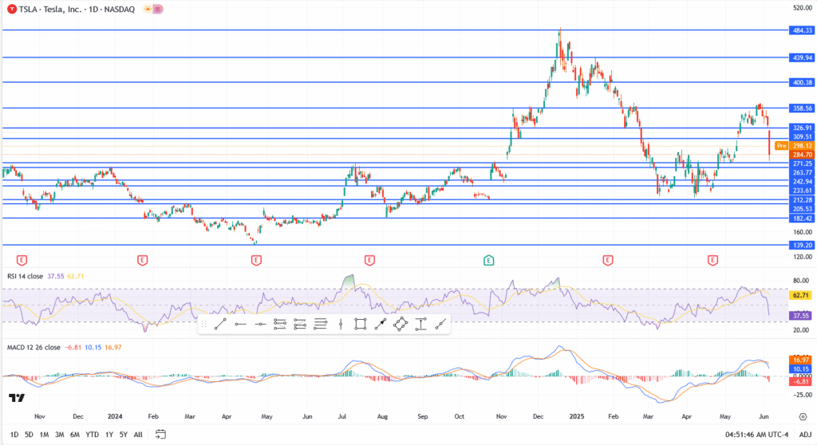The width and height of the screenshot is (817, 445).
Task: Select the diagonal trend line drawing tool
Action: click(x=220, y=324)
